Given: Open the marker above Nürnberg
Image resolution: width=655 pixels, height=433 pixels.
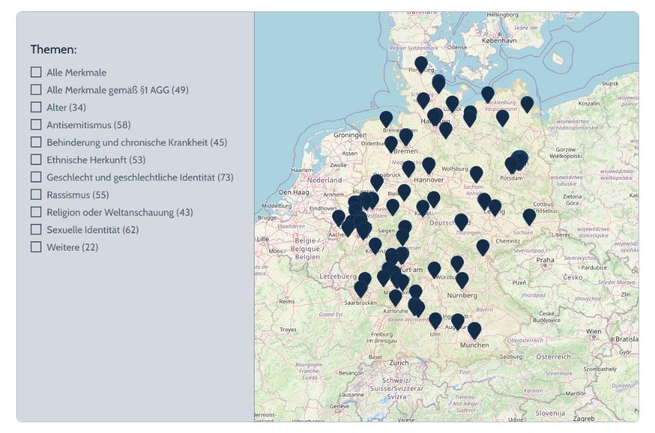Looking at the screenshot, I should (x=462, y=280).
